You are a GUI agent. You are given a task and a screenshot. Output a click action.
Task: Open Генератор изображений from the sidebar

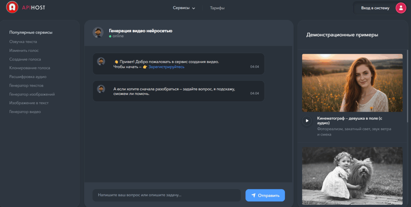tap(32, 94)
